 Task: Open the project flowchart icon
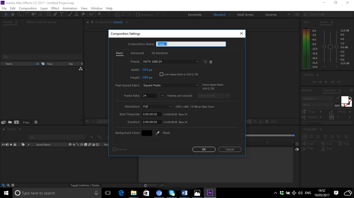[x=81, y=69]
